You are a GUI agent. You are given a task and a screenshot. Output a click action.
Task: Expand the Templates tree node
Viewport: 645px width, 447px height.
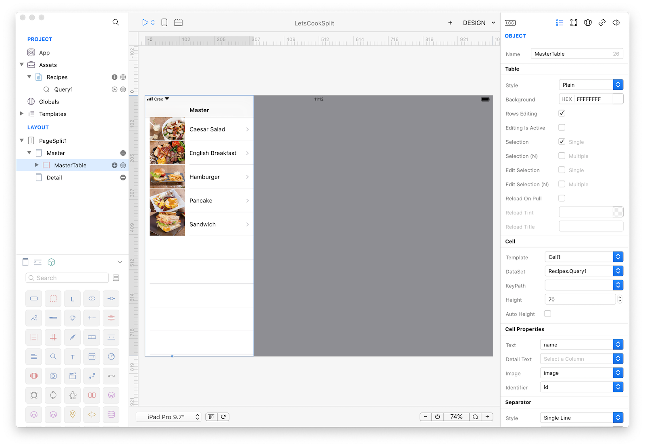[x=22, y=114]
